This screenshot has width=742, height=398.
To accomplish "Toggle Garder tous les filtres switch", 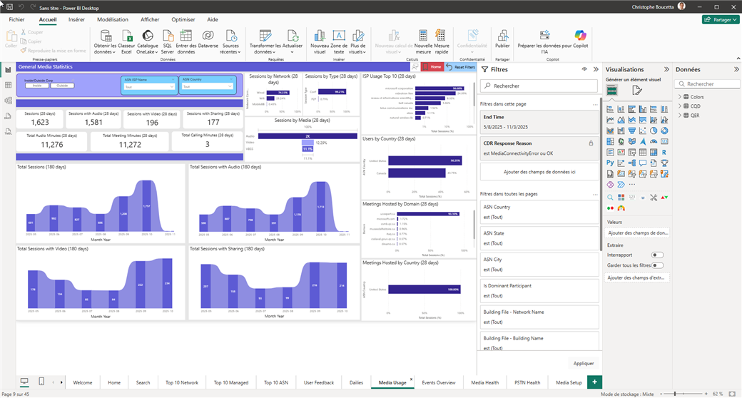I will coord(657,265).
